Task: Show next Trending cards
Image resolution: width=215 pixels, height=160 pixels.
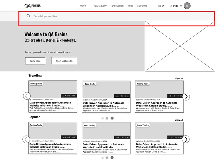Action: click(x=186, y=97)
